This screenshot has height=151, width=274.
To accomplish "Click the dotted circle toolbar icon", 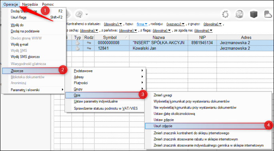I will pyautogui.click(x=225, y=14).
